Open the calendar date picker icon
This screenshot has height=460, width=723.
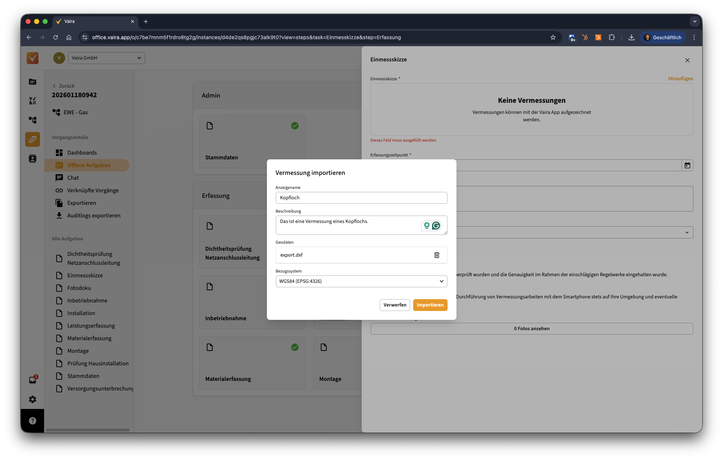tap(687, 165)
